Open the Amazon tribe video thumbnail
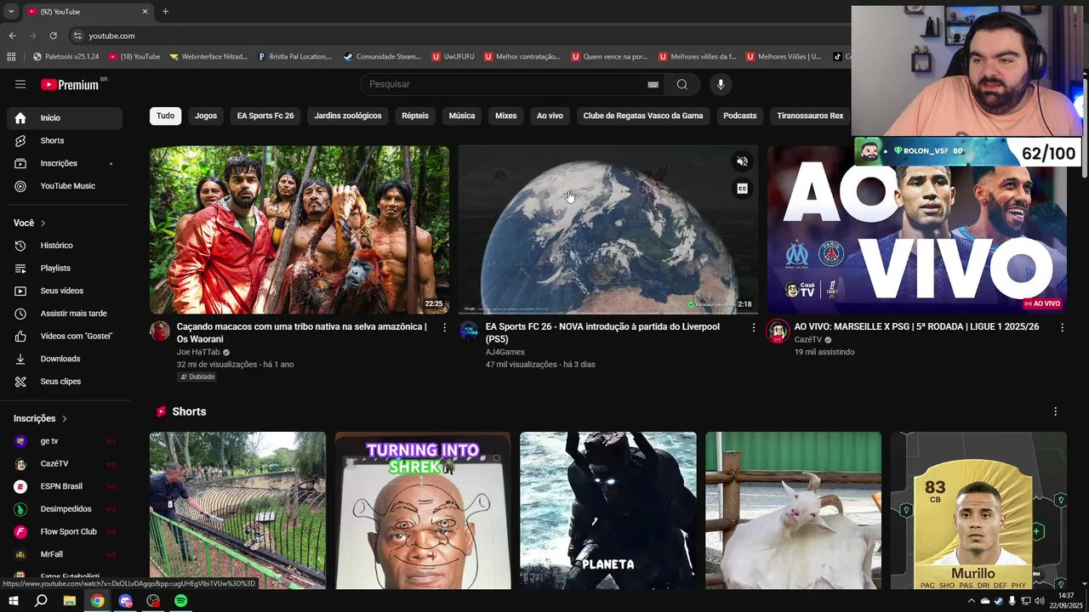The height and width of the screenshot is (612, 1089). point(299,229)
